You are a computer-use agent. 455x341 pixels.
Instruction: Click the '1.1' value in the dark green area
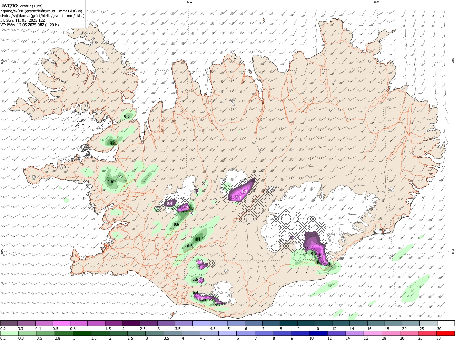click(198, 239)
